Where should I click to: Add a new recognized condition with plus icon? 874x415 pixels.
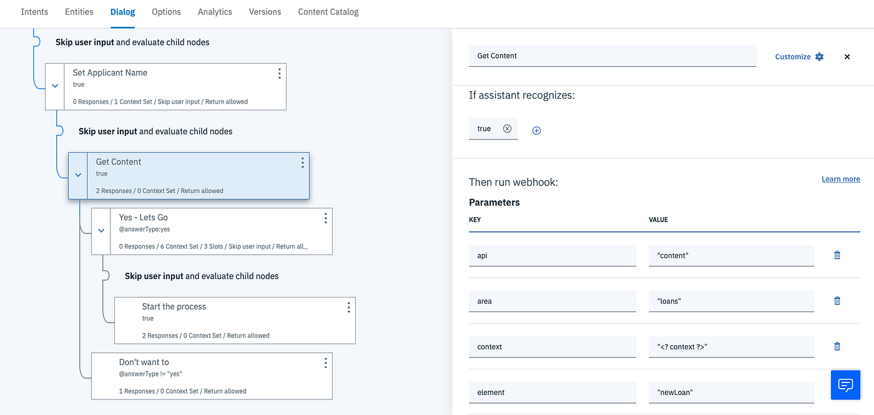tap(536, 130)
